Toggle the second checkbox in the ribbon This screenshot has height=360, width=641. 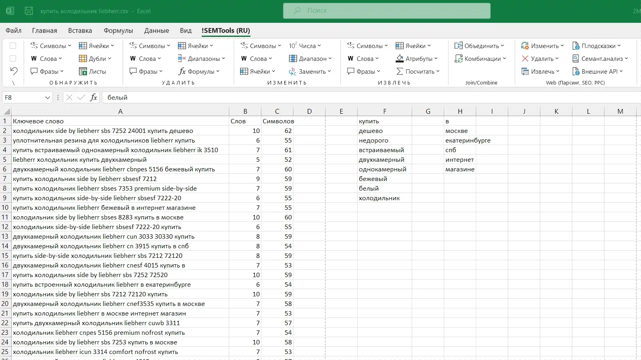coord(13,58)
